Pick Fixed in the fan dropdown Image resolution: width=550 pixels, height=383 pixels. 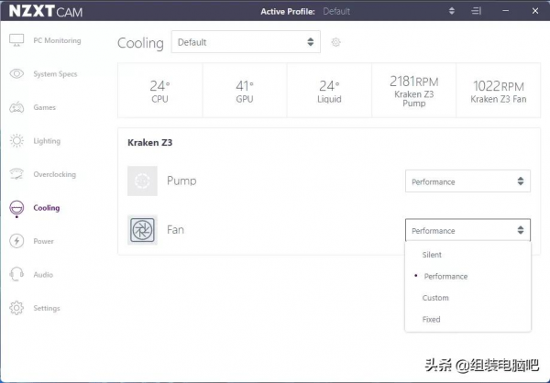tap(431, 320)
